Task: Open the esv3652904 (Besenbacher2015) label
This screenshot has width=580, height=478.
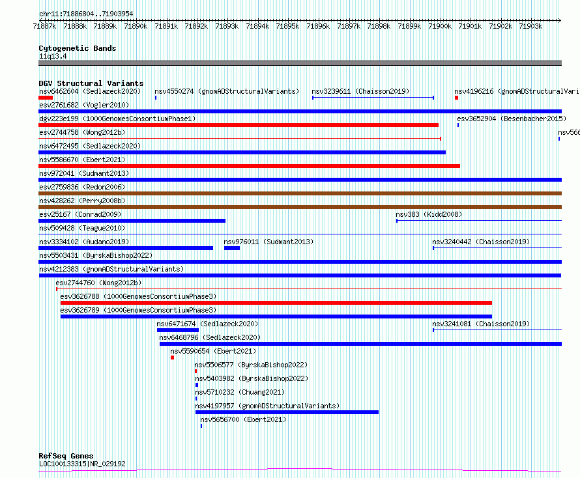Action: coord(512,119)
